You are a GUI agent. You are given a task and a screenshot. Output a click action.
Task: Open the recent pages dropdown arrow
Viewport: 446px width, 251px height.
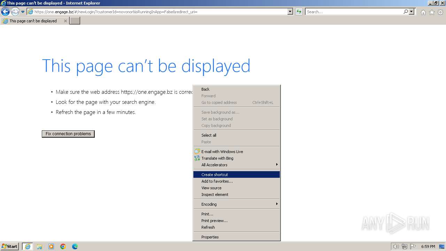(23, 12)
